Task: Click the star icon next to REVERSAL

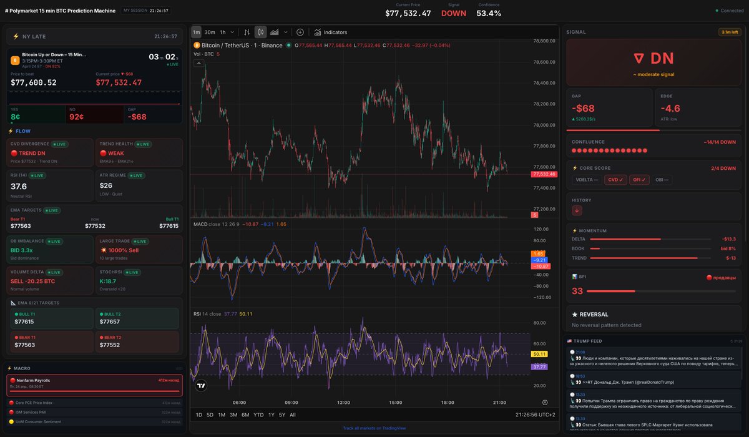Action: 575,314
